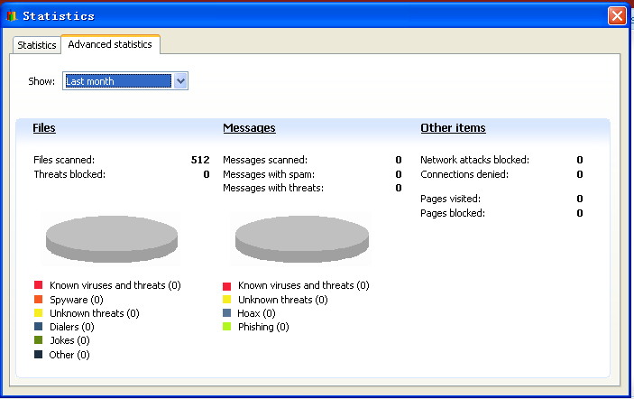The width and height of the screenshot is (634, 399).
Task: Click yellow Unknown threats swatch under Files
Action: 39,313
